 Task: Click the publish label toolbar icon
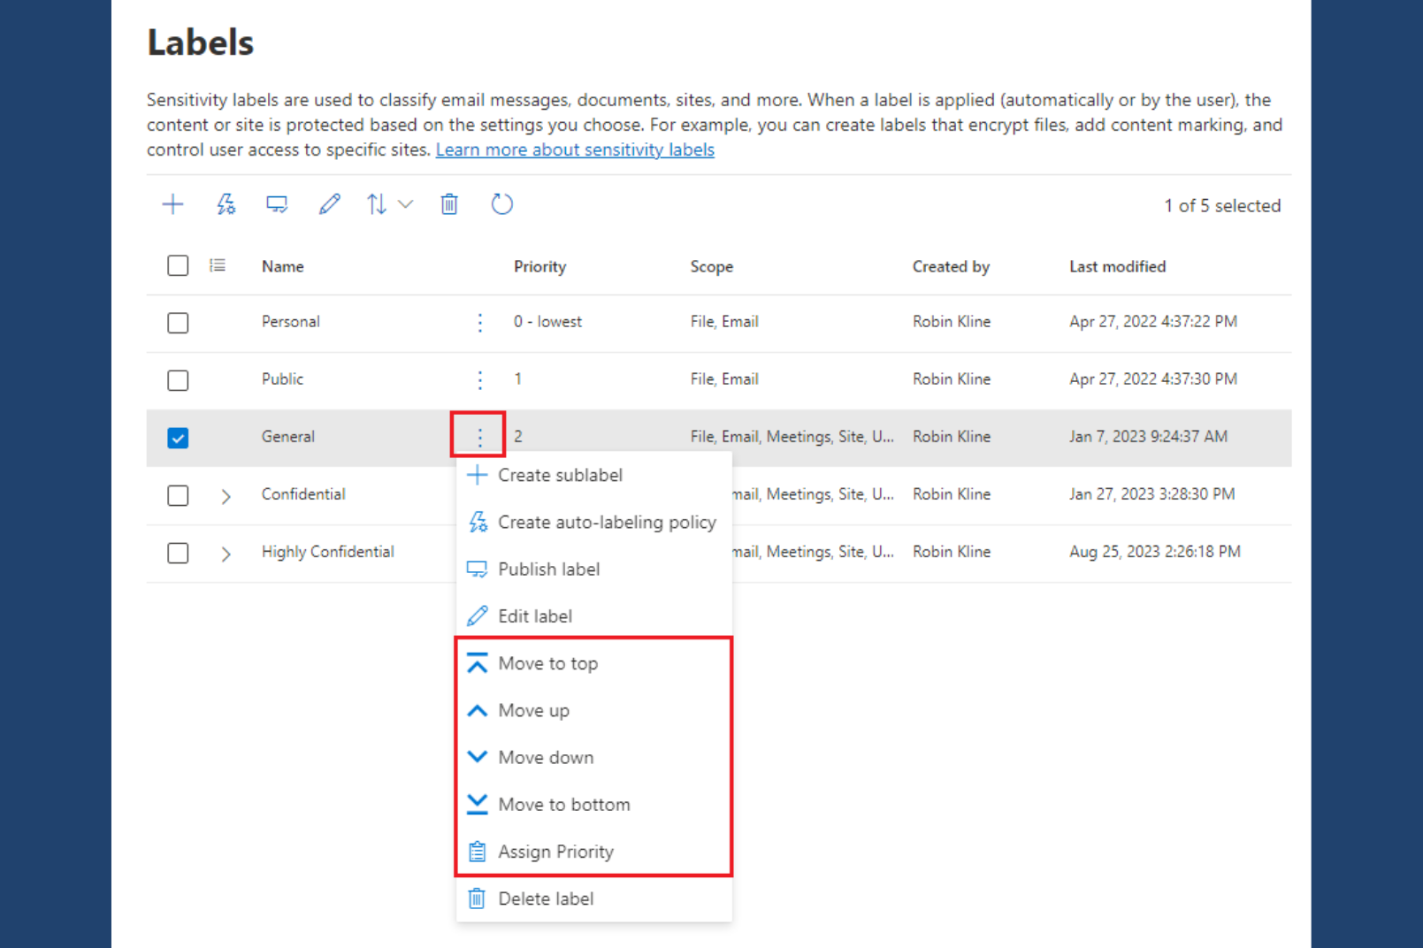click(277, 205)
